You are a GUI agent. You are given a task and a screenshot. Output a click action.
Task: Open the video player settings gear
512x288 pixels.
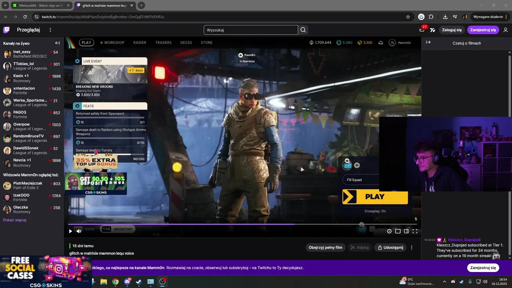coord(389,231)
